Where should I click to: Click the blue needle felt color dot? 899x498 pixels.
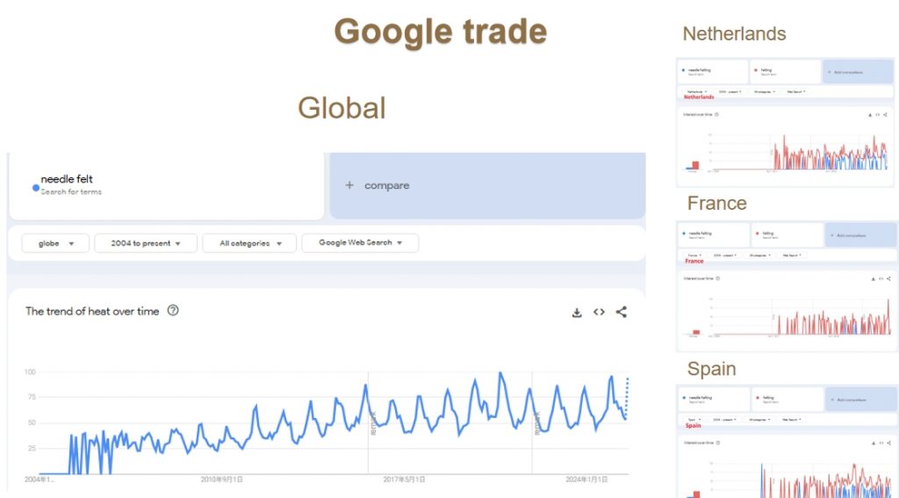pos(36,188)
